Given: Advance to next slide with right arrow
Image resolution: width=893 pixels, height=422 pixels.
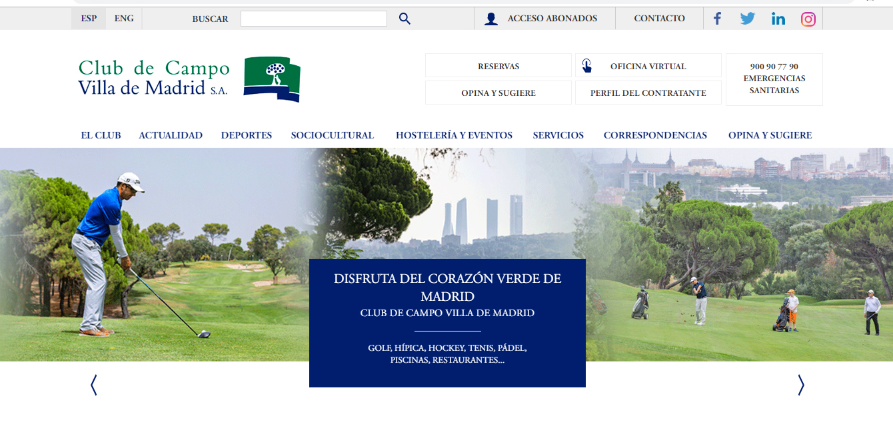Looking at the screenshot, I should tap(801, 385).
